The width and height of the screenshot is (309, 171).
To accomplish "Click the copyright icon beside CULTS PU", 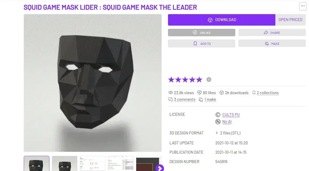I will 218,114.
